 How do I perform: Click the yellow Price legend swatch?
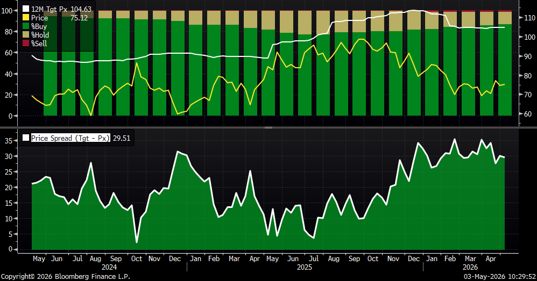tap(26, 17)
